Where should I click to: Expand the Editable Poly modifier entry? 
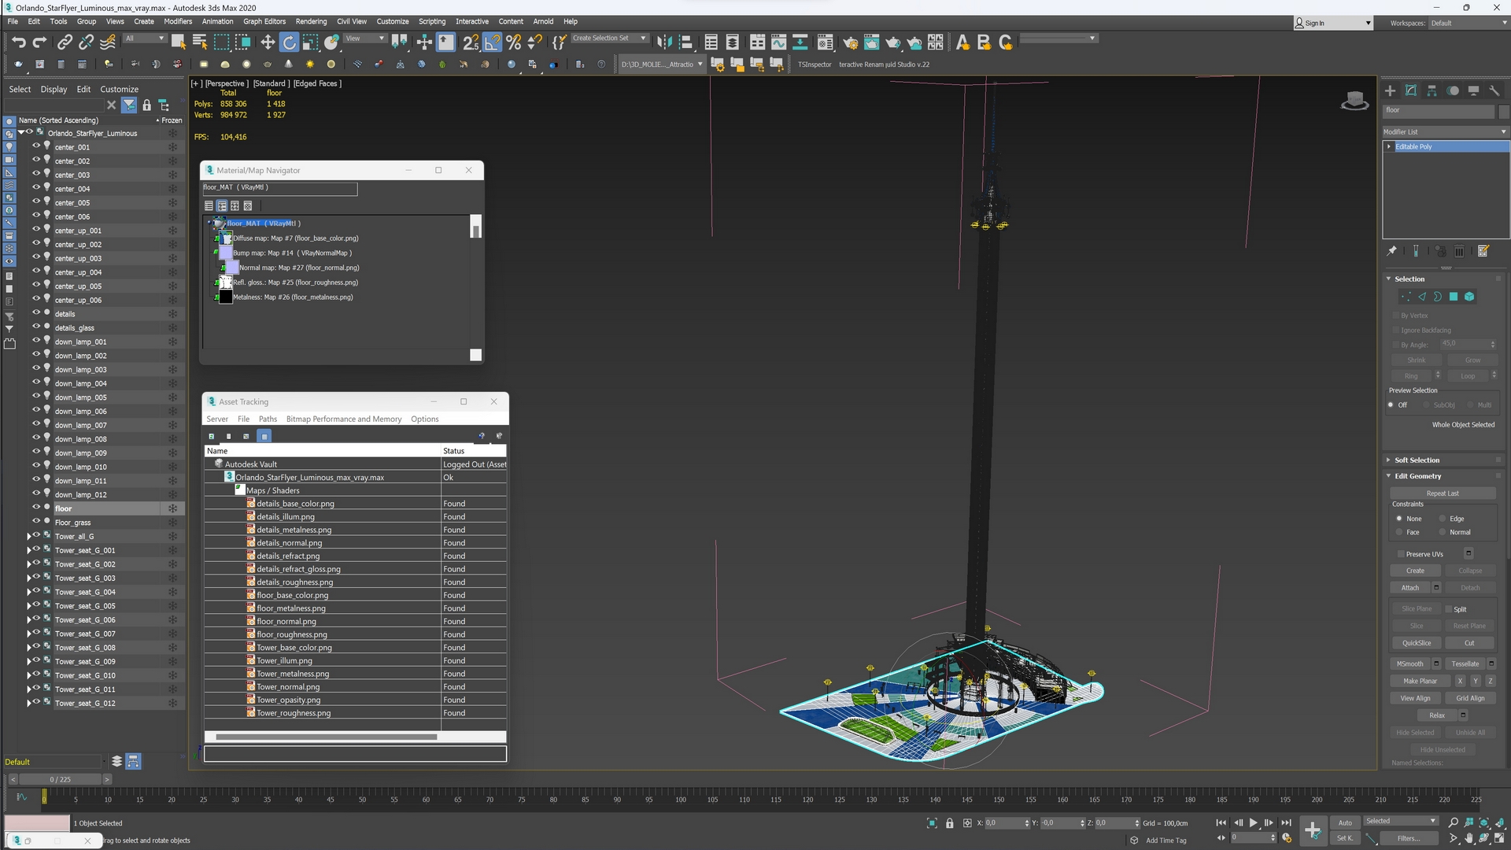(x=1389, y=146)
